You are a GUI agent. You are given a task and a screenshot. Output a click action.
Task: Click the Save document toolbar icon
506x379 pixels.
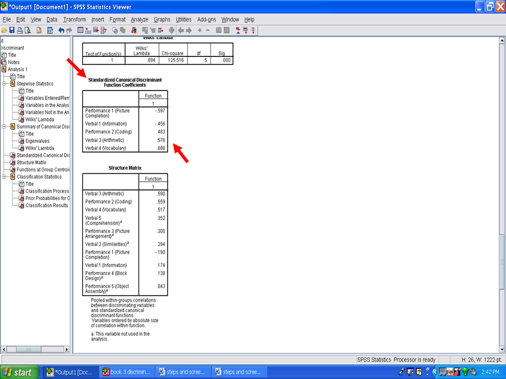(12, 31)
